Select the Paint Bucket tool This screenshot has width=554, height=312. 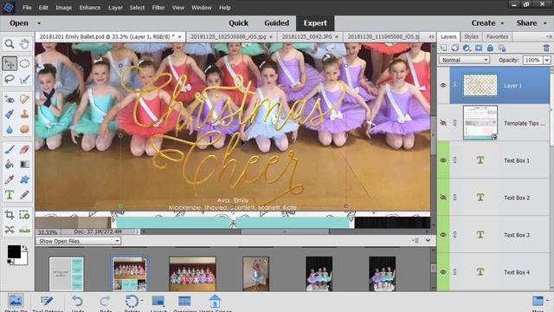(10, 165)
